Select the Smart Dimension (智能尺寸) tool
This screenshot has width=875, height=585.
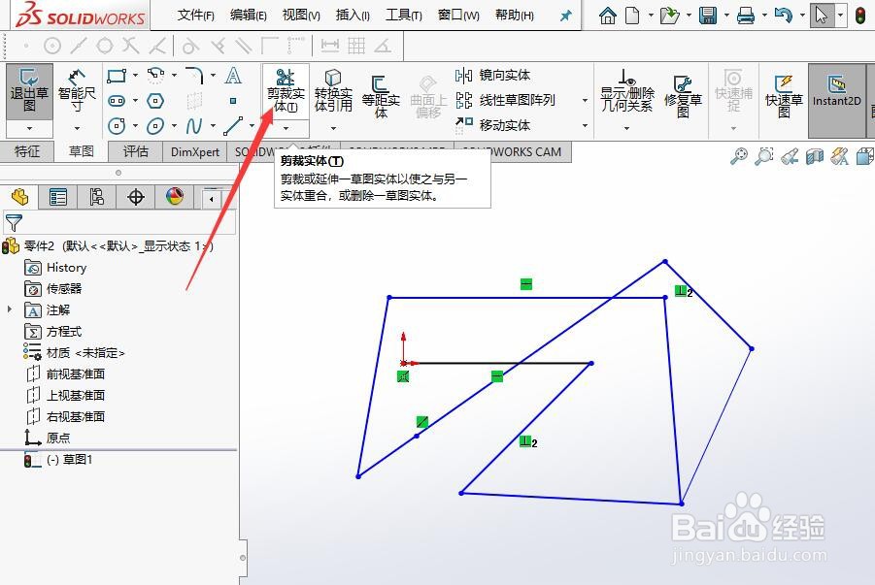pos(77,91)
